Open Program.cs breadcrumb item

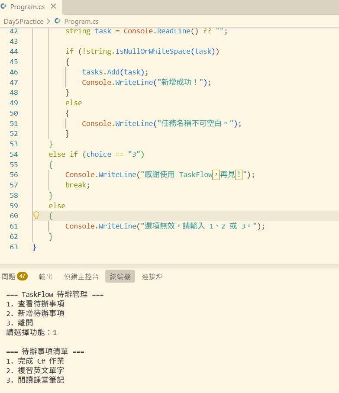81,22
